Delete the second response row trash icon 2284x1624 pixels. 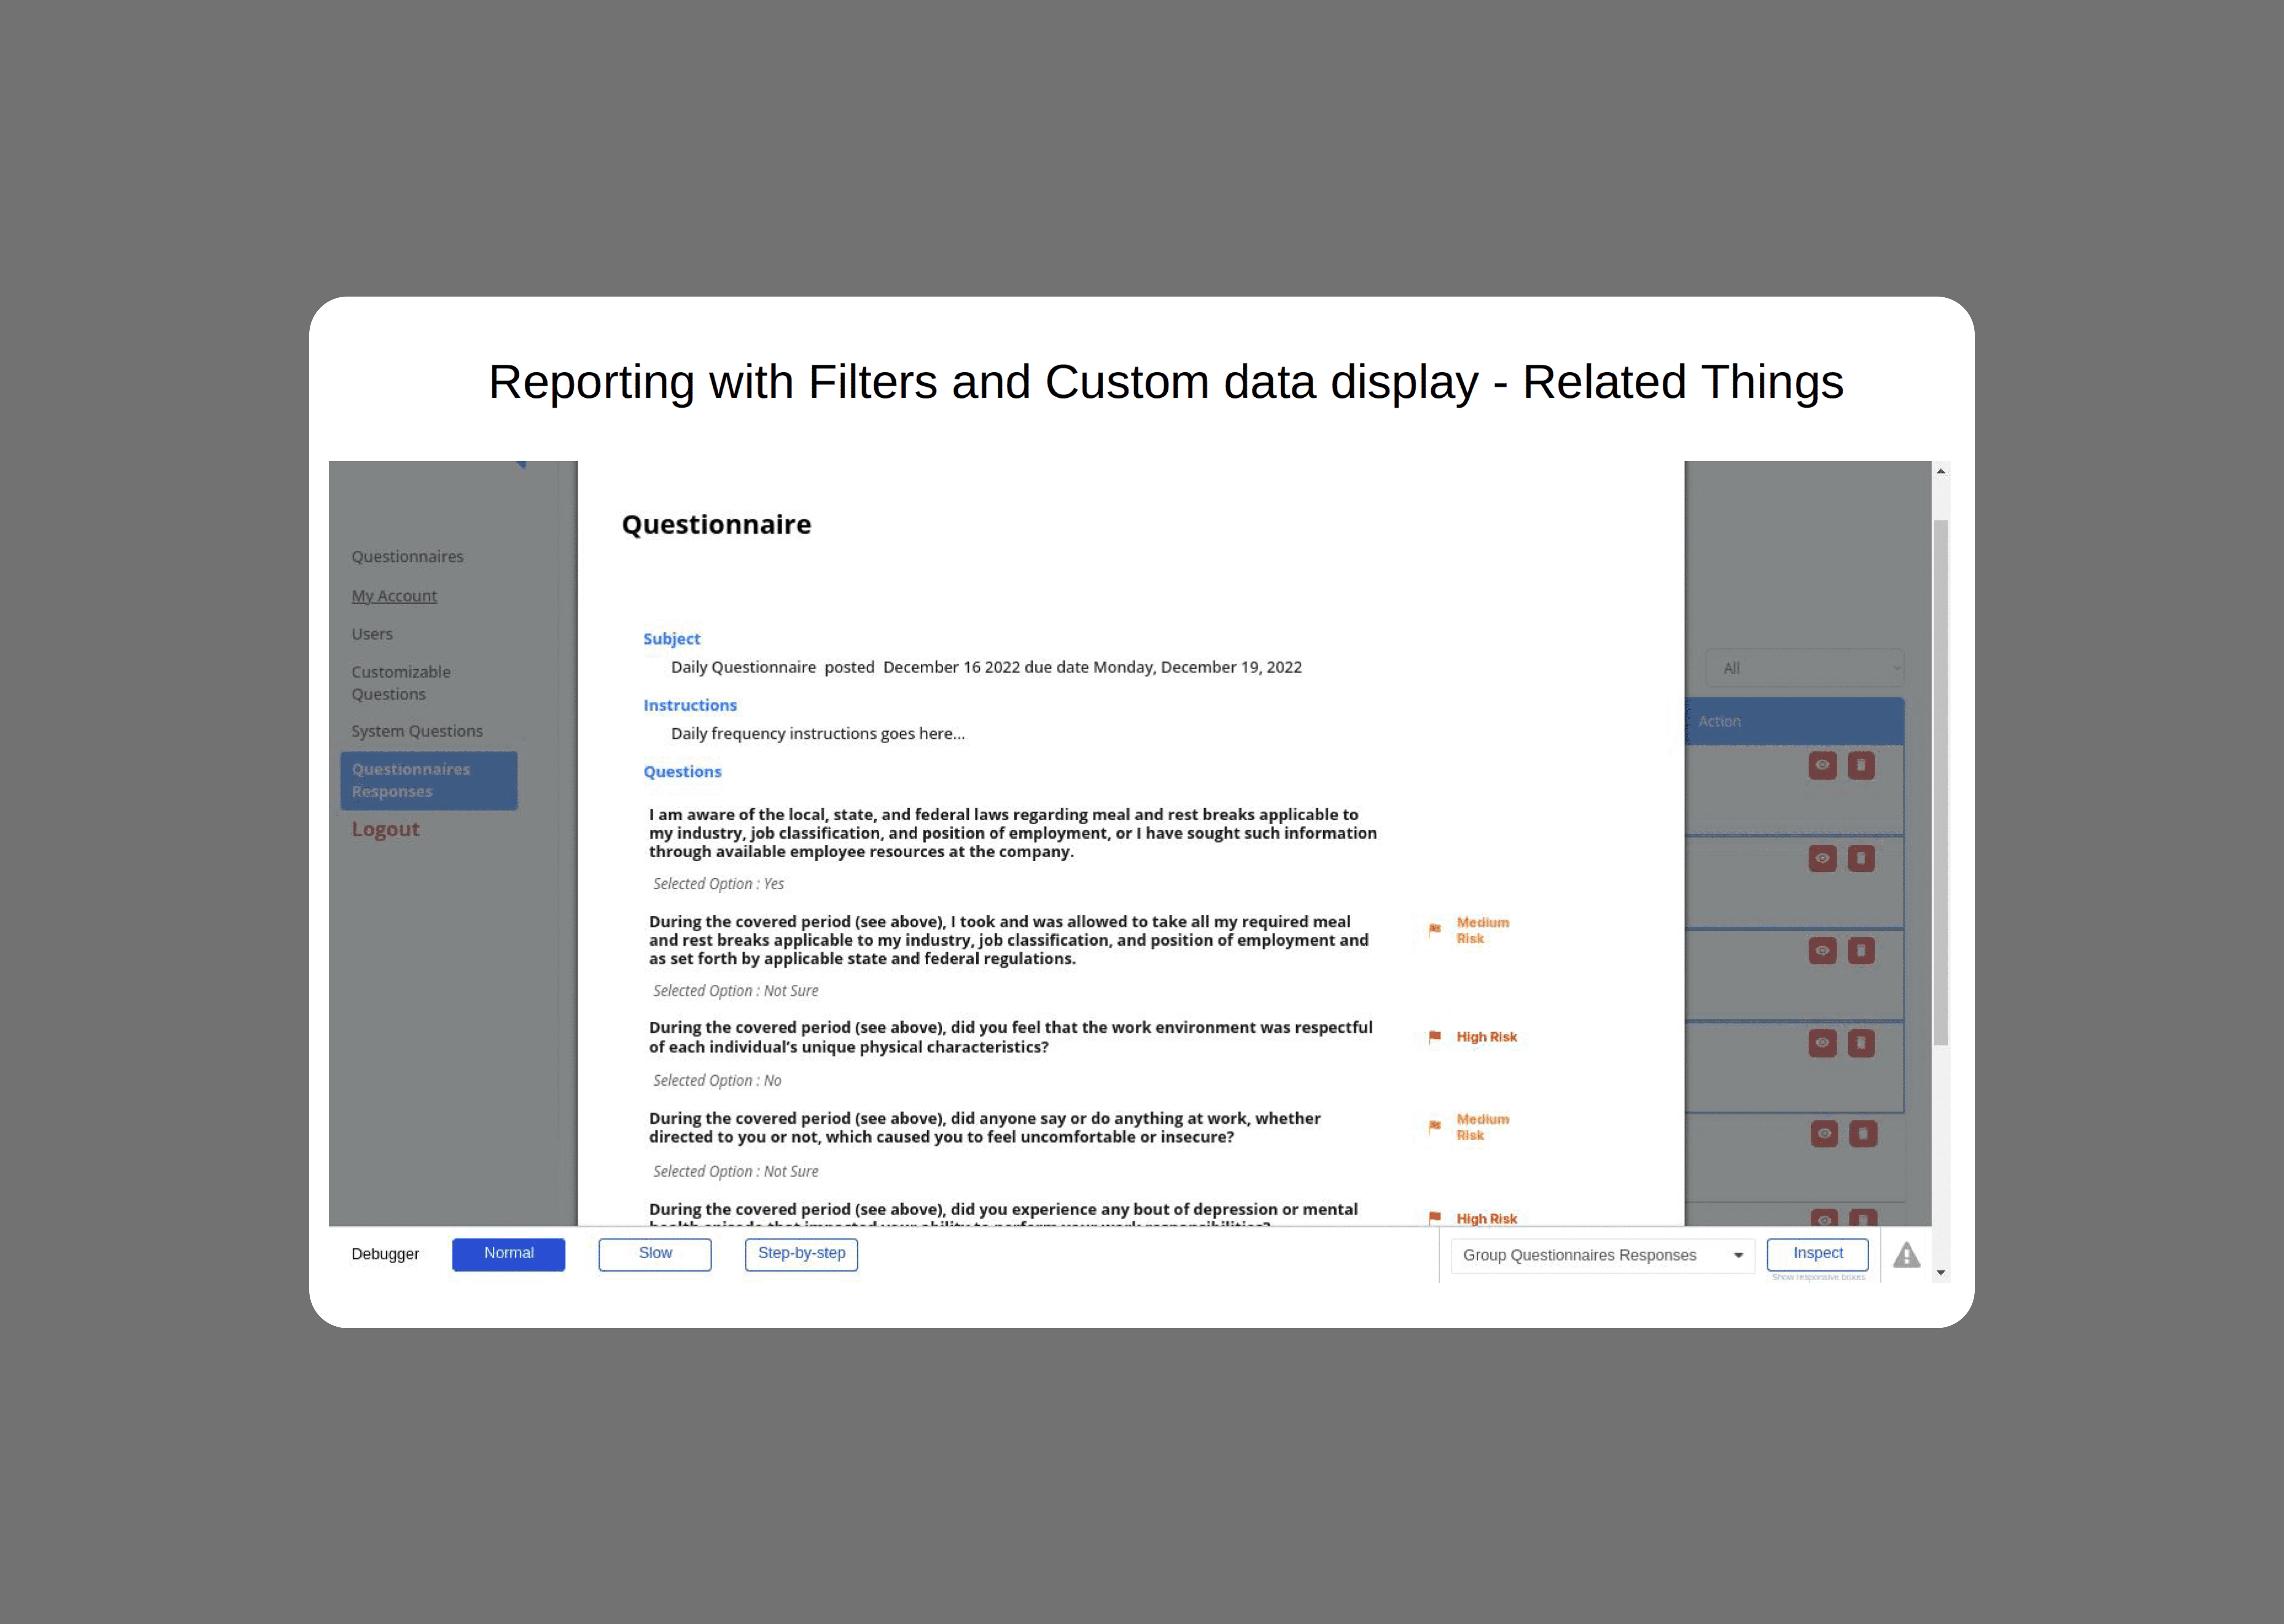point(1861,858)
